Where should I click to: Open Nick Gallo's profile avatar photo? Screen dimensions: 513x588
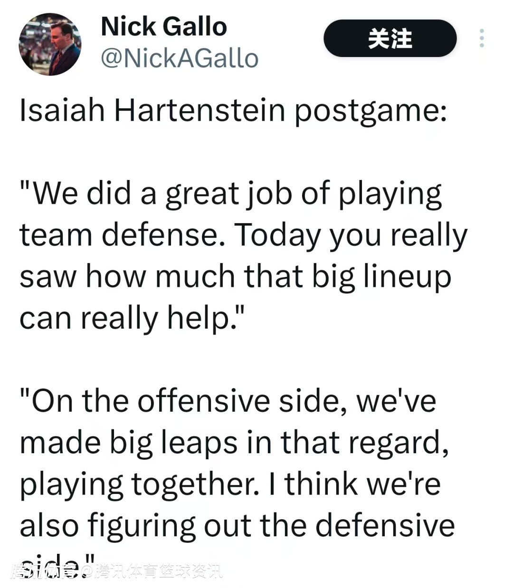[50, 44]
